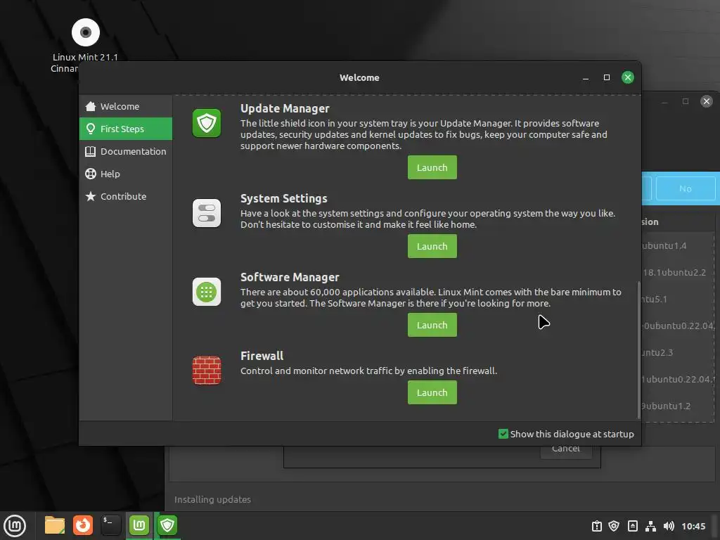Open the Help sidebar page

coord(126,174)
